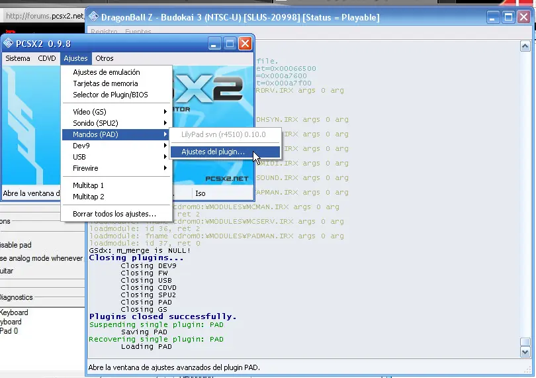
Task: Click Ajustes del plugin... in PAD submenu
Action: (x=225, y=152)
